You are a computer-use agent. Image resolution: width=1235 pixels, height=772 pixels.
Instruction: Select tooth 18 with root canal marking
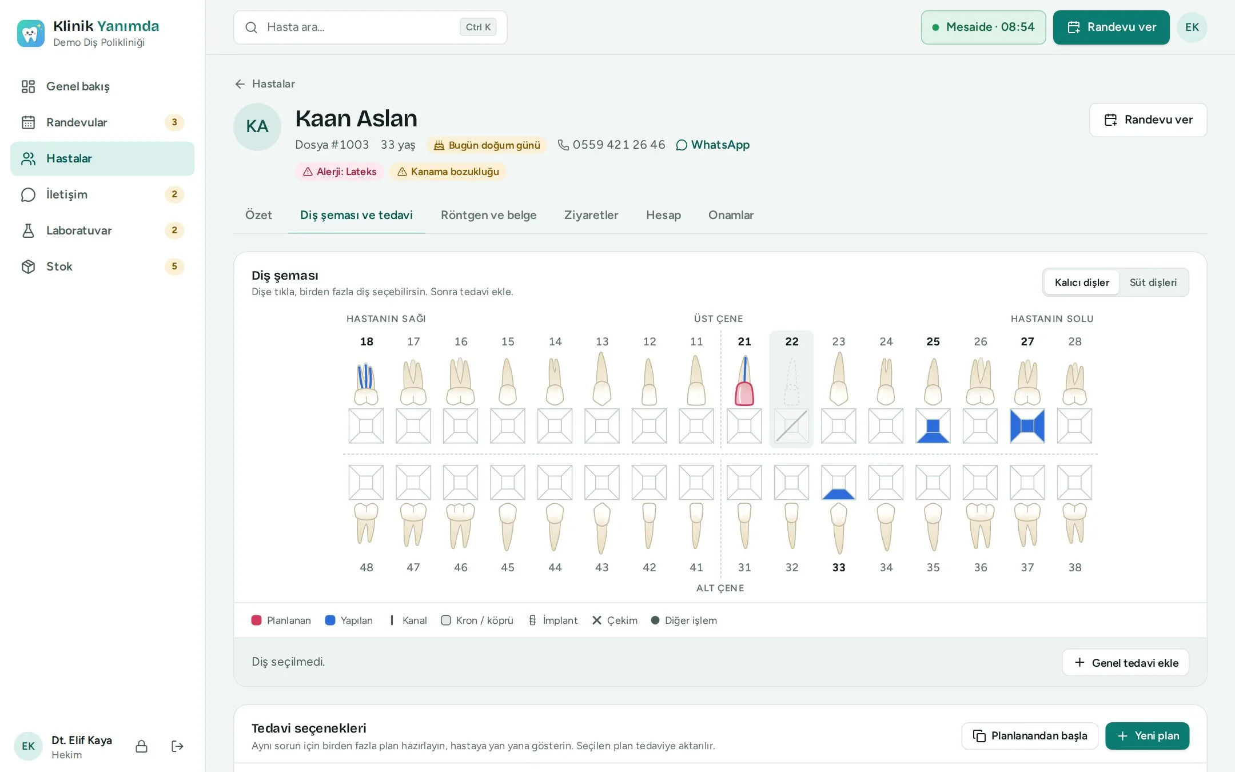(x=366, y=383)
